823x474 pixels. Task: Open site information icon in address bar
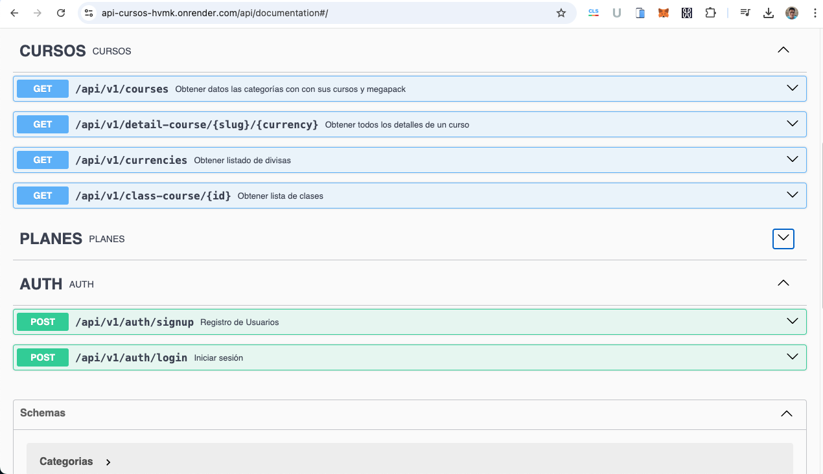coord(89,13)
